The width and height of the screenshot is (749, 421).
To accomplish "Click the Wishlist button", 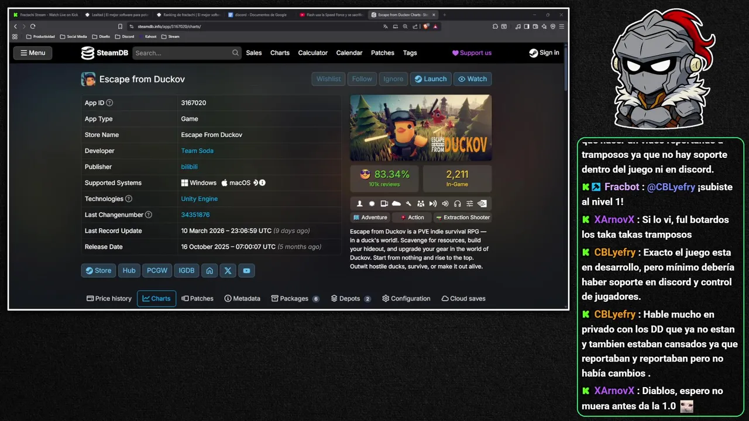I will [x=328, y=79].
